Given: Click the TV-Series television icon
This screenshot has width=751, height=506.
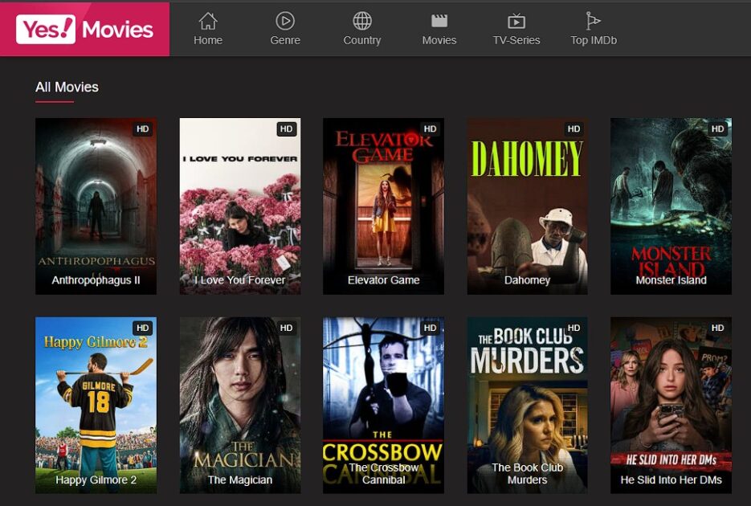Looking at the screenshot, I should click(x=516, y=21).
